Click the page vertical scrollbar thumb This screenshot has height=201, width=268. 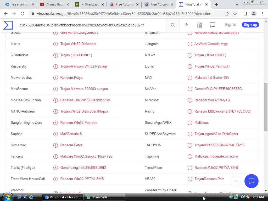(266, 107)
